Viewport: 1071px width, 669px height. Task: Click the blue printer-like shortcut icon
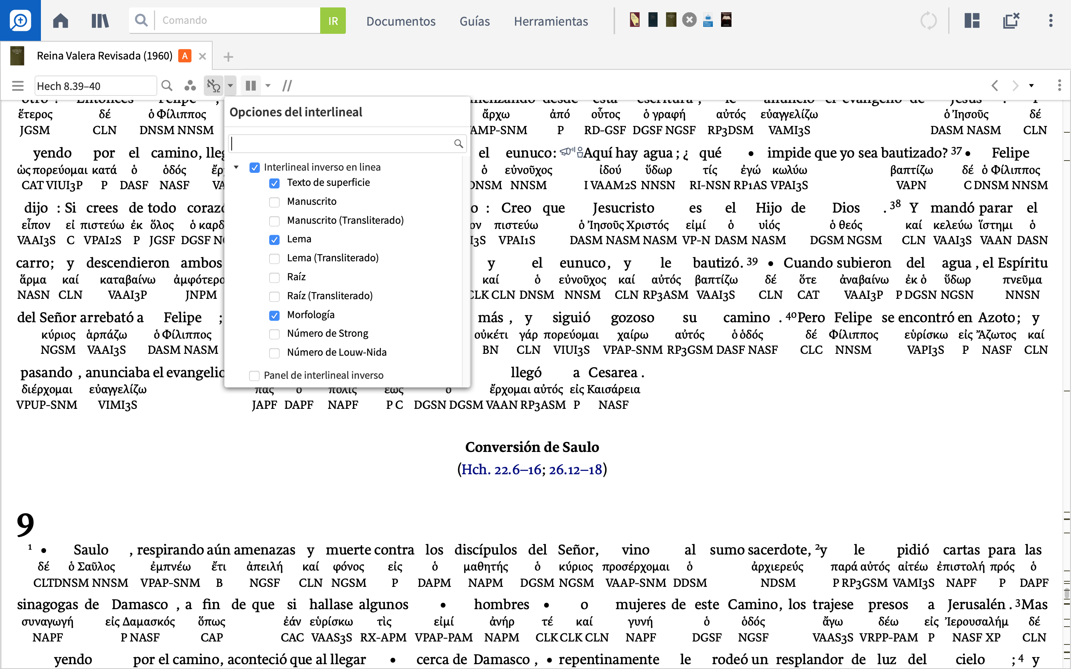coord(708,20)
